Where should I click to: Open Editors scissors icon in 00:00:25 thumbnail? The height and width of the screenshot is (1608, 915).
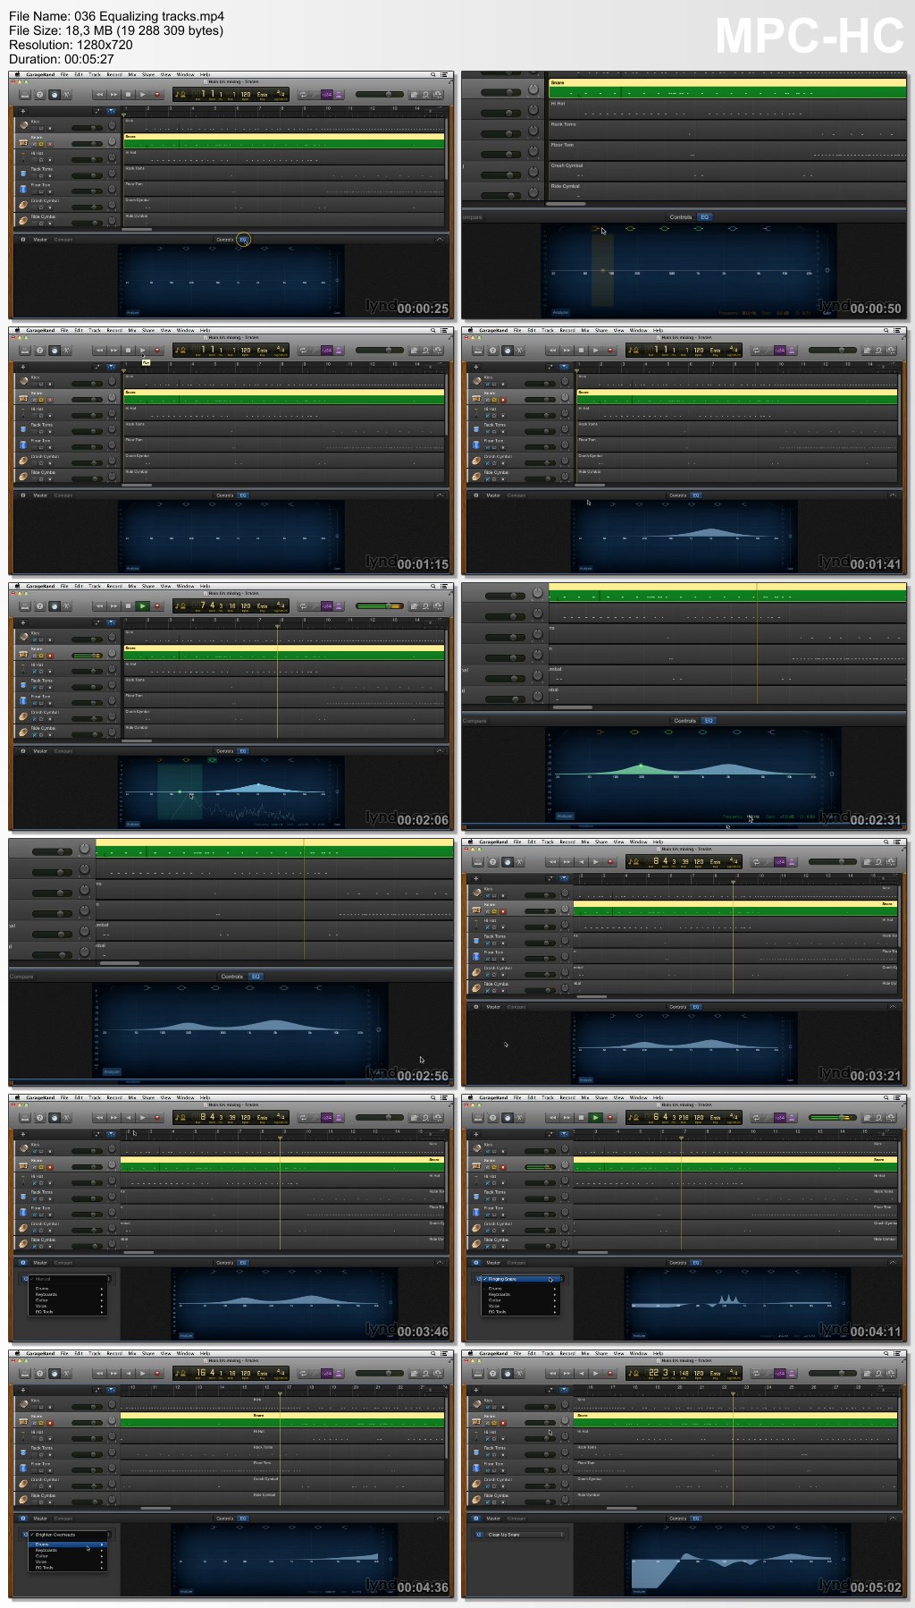(x=67, y=94)
